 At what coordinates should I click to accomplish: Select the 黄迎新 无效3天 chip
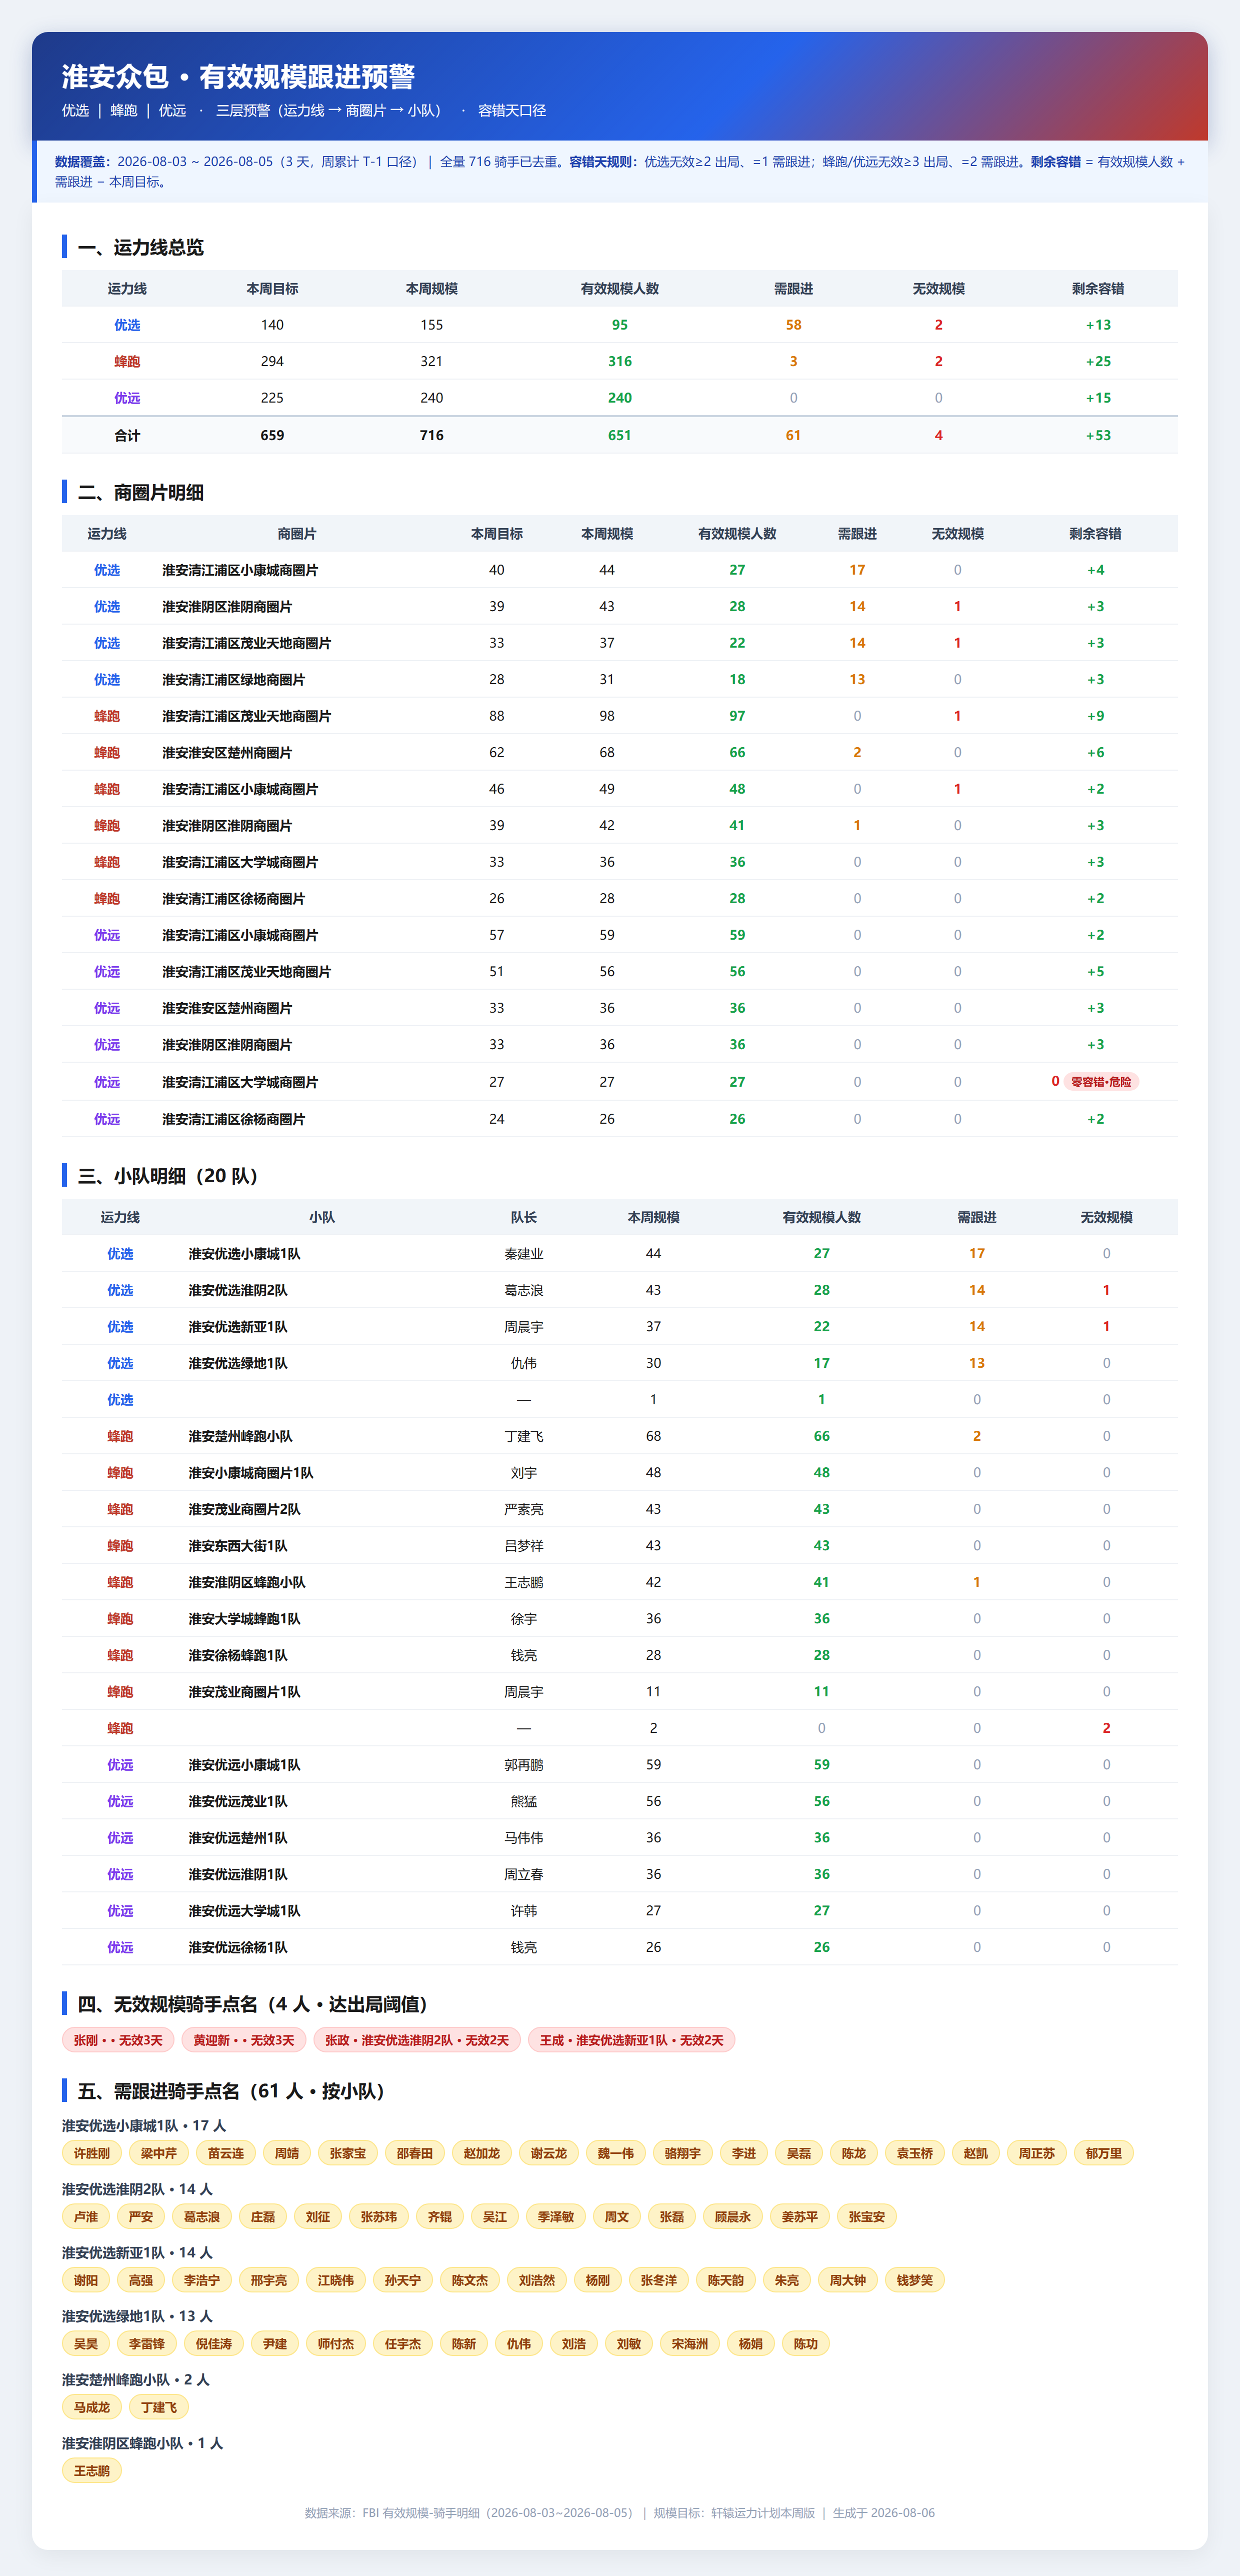click(x=244, y=2040)
